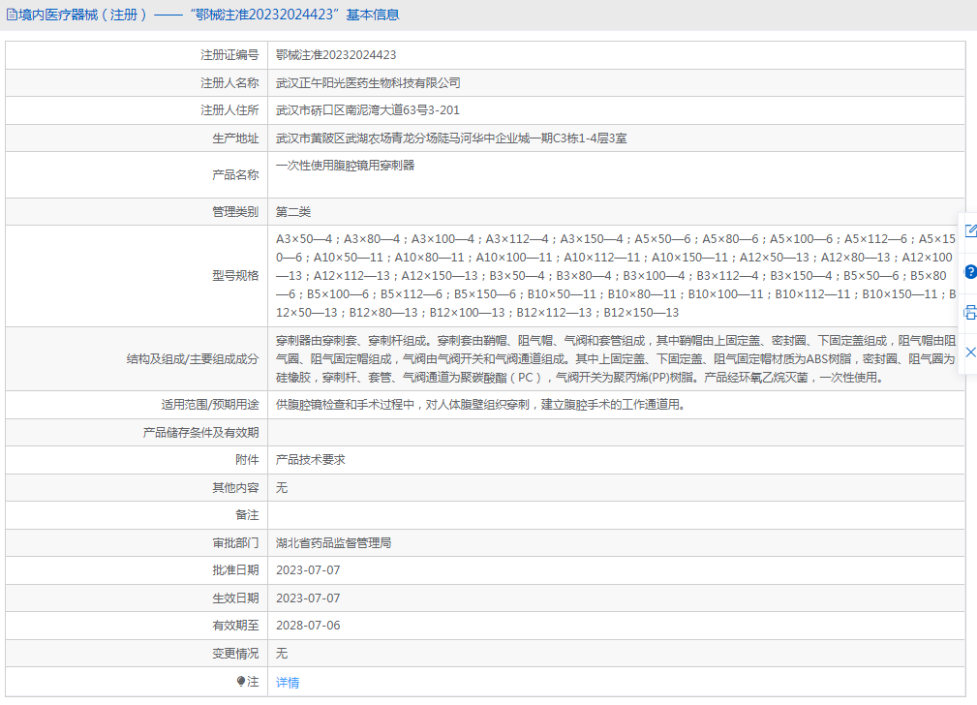Open the 详情 details link
The height and width of the screenshot is (705, 977).
coord(288,683)
